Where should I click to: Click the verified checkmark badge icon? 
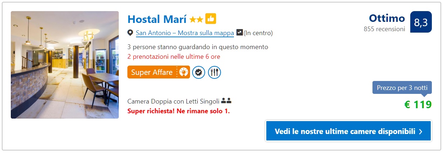pos(198,72)
